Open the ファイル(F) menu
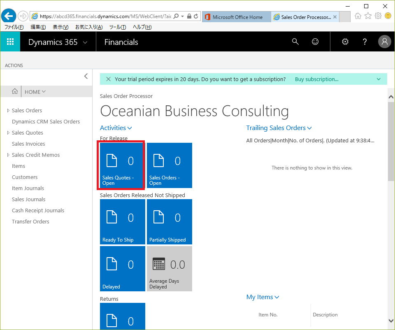The width and height of the screenshot is (395, 330). tap(14, 27)
